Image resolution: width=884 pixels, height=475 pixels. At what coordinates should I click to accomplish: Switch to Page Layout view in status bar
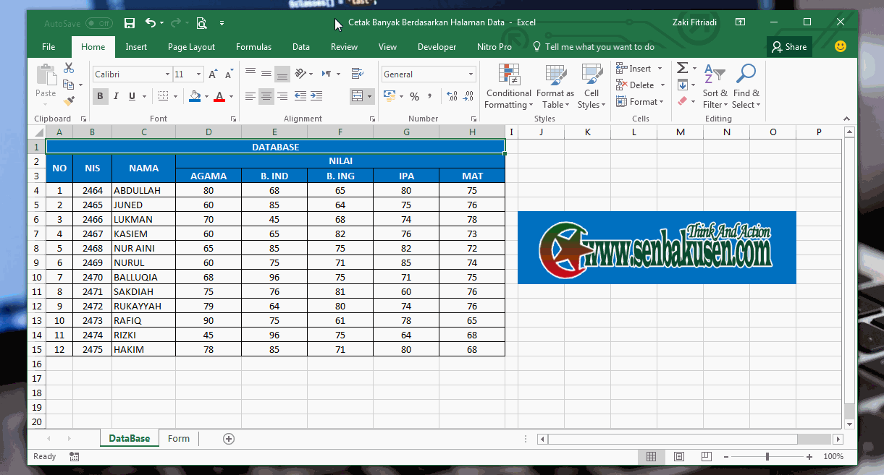[x=678, y=456]
